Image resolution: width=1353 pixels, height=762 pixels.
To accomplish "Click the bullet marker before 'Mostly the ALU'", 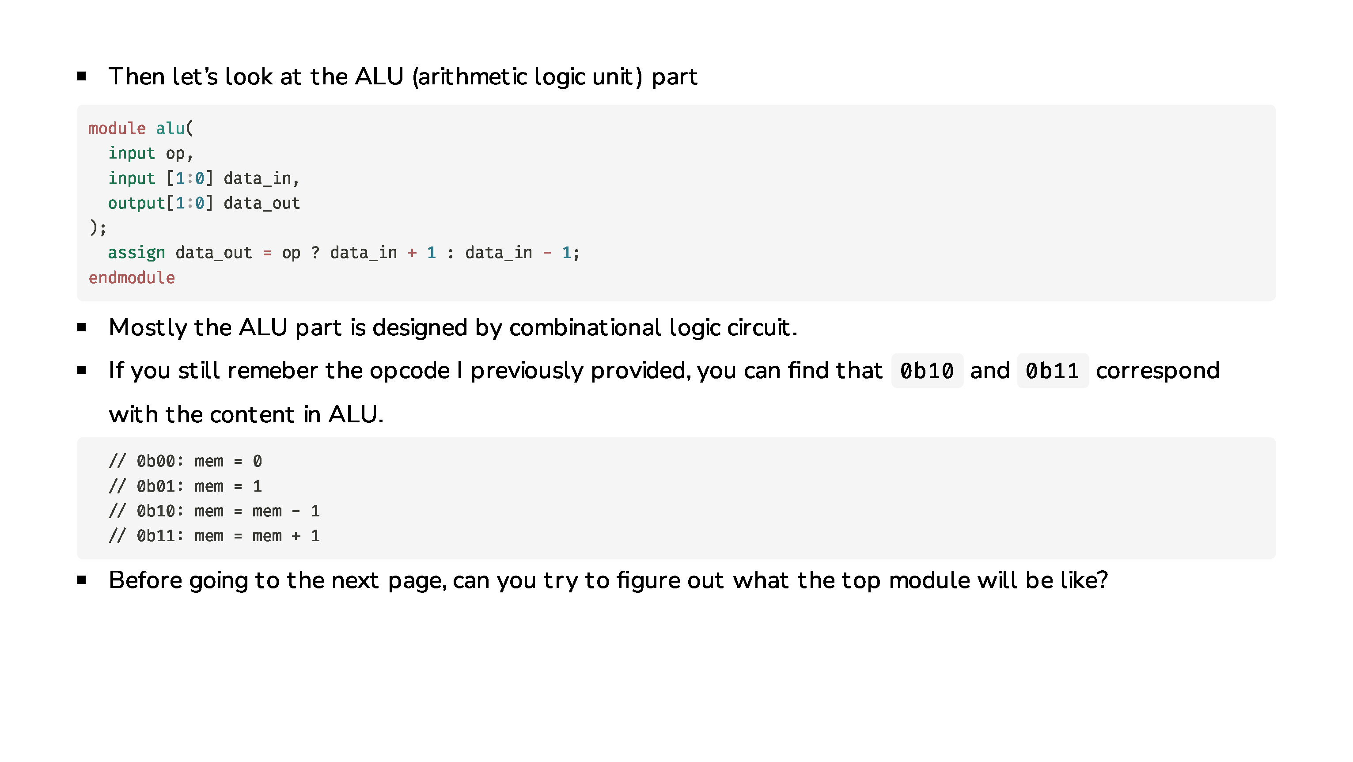I will point(81,327).
